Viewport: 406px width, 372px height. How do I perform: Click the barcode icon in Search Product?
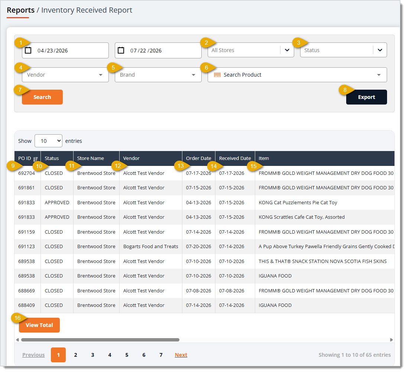coord(217,75)
